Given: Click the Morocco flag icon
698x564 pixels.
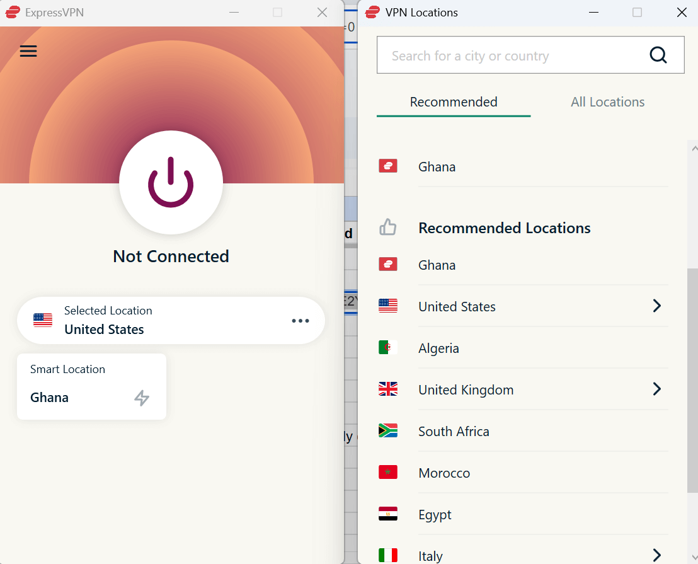Looking at the screenshot, I should coord(387,472).
